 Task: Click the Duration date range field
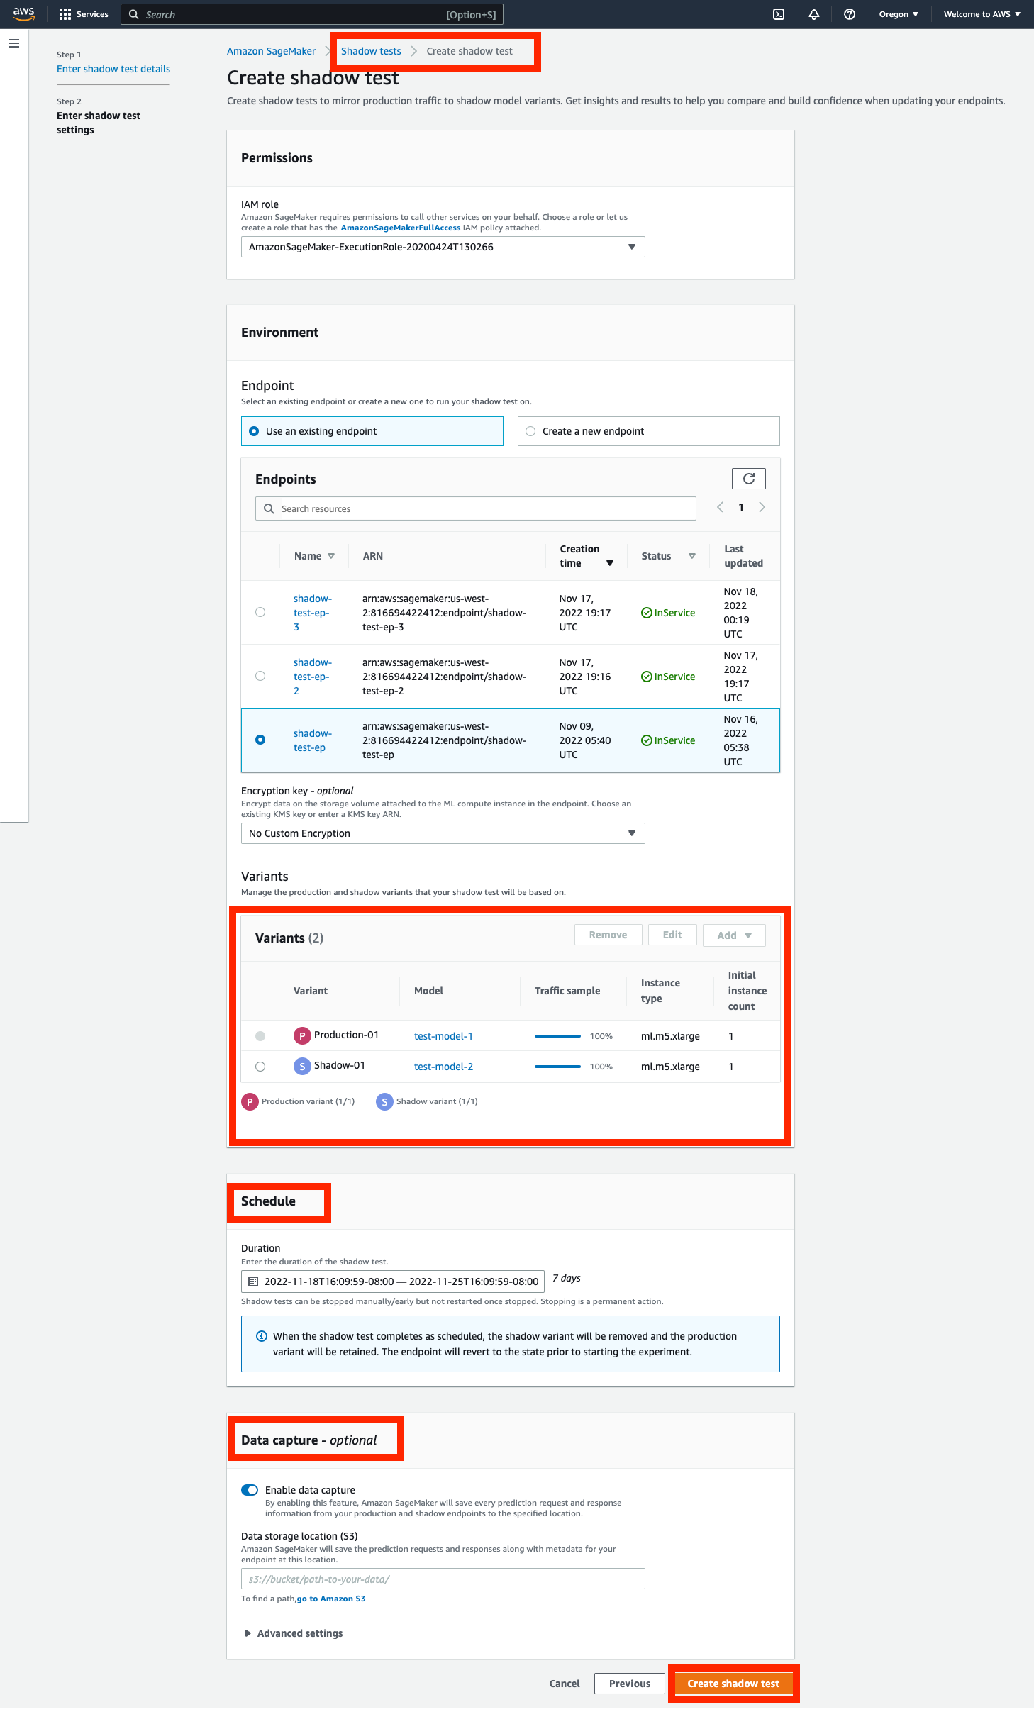[x=393, y=1282]
